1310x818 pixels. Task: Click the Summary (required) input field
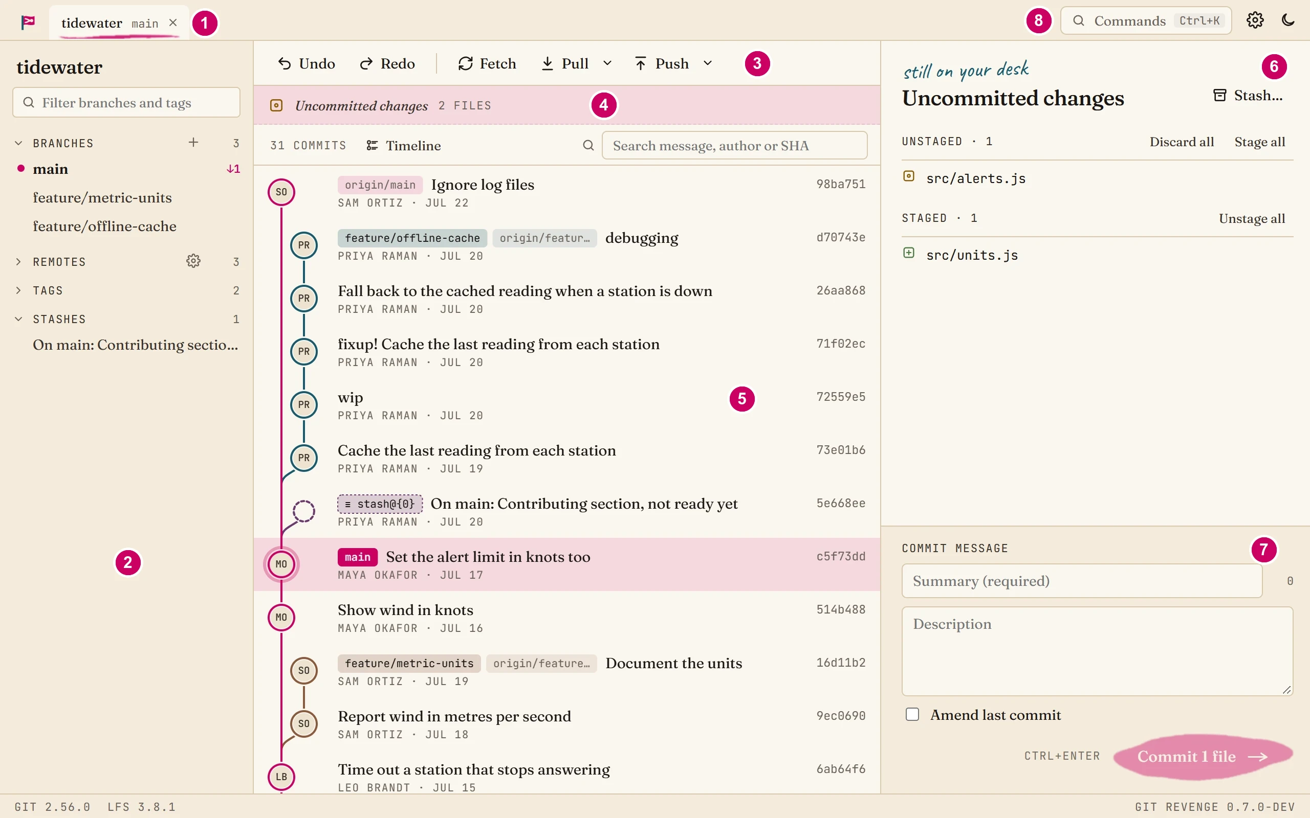point(1082,581)
